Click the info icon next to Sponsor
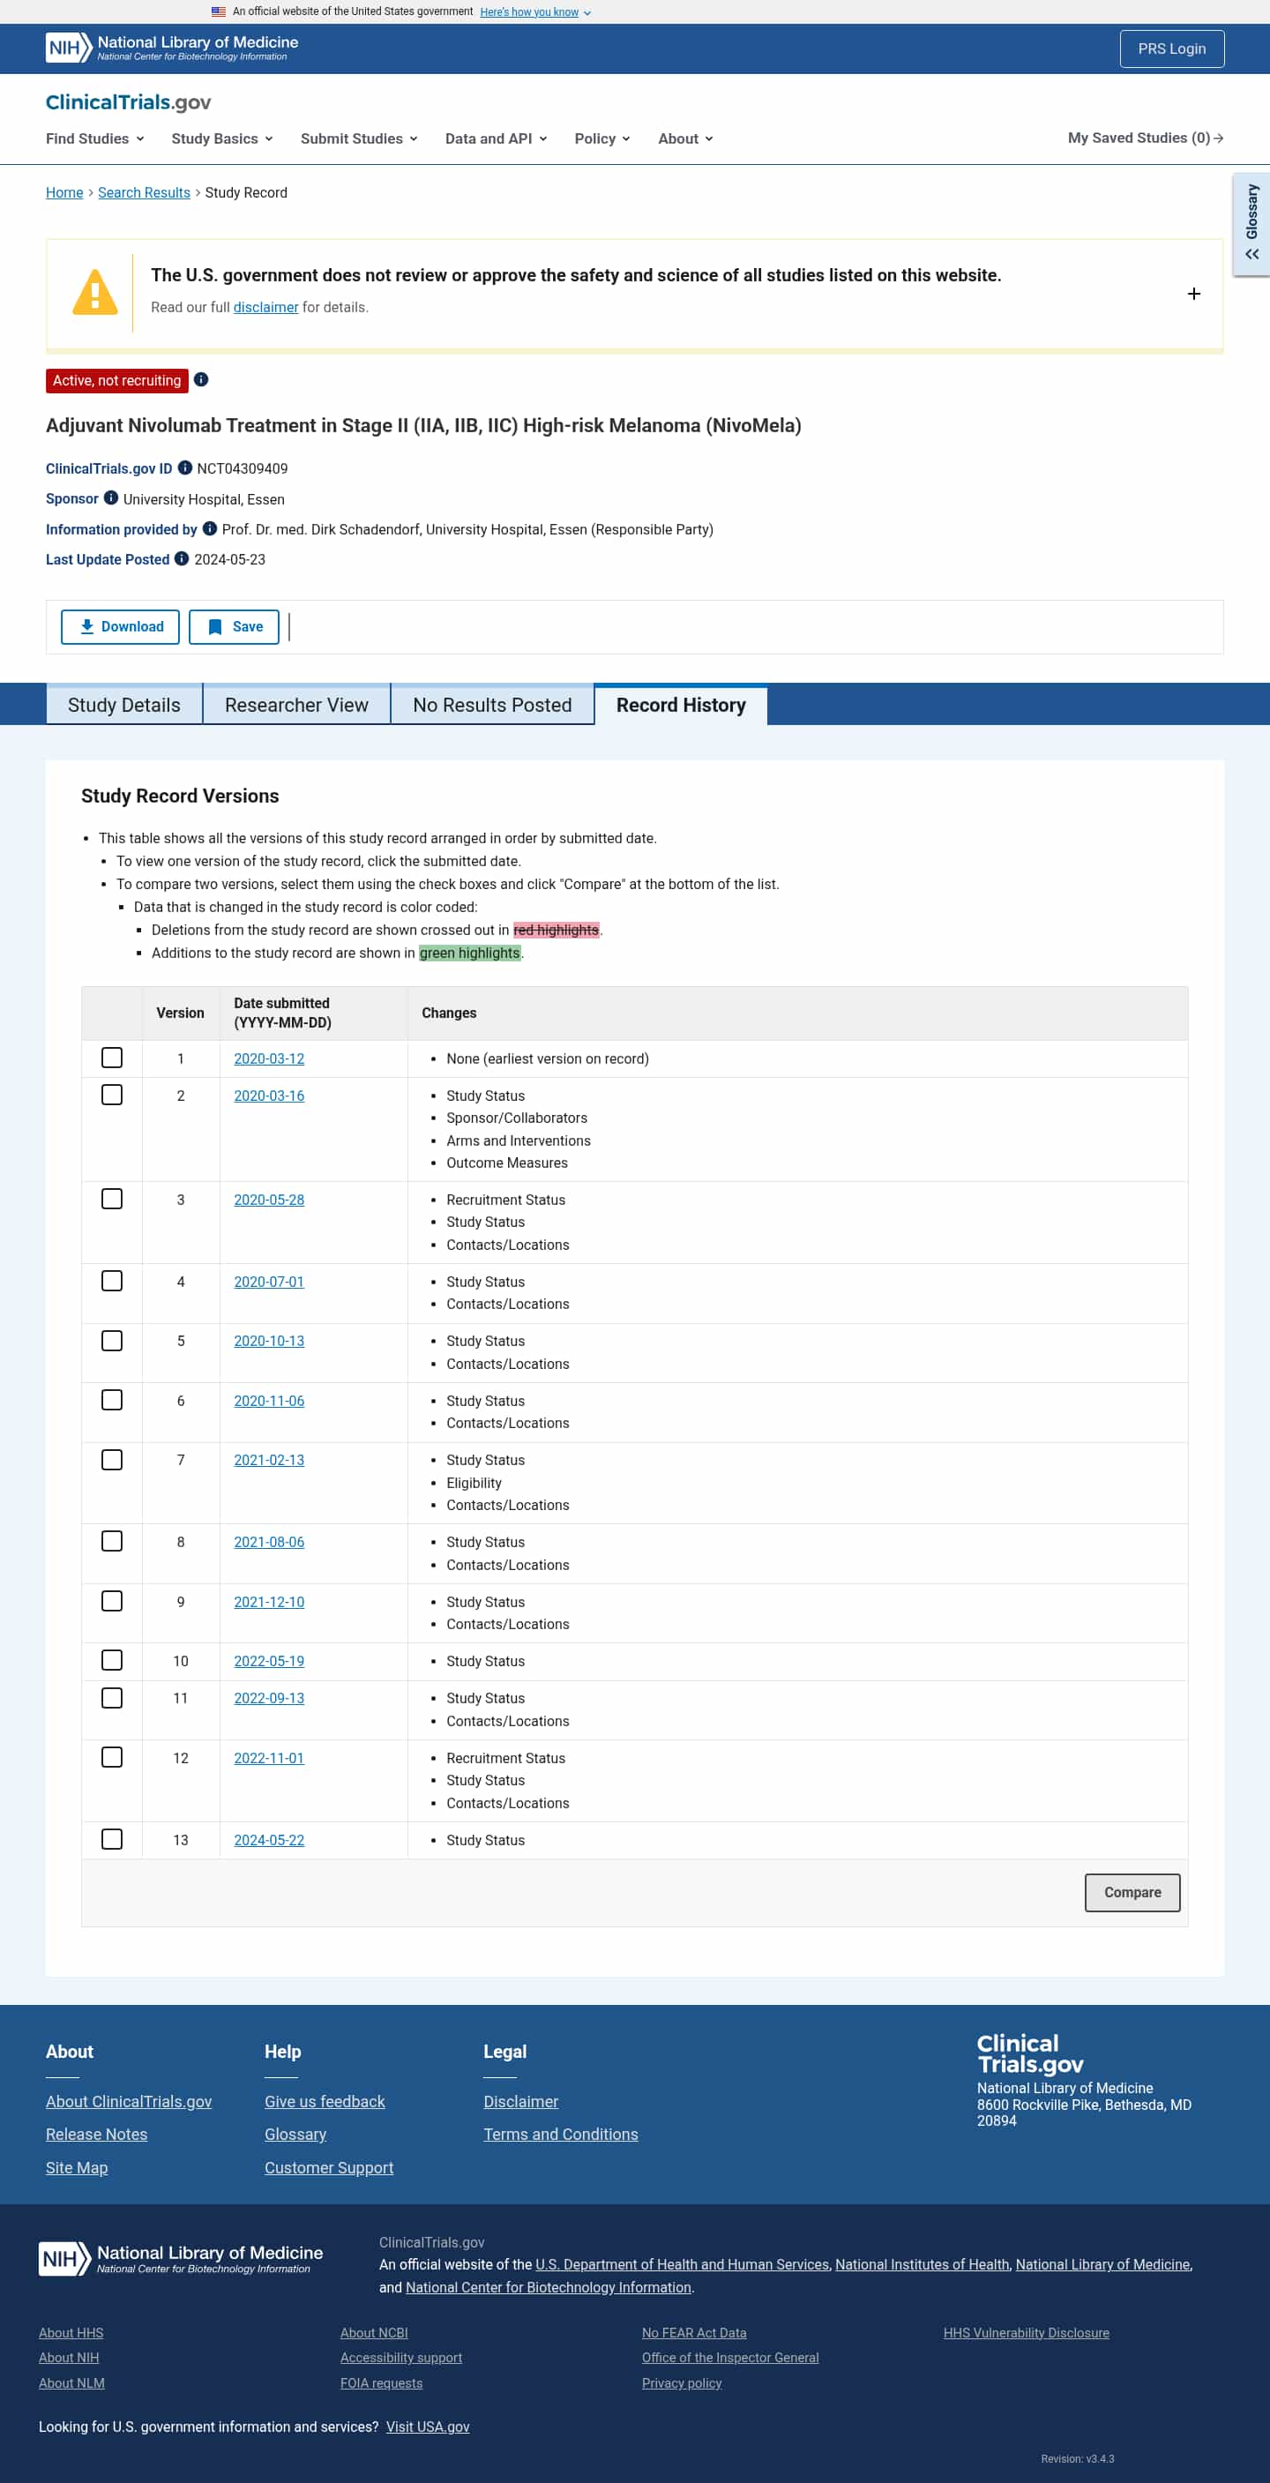 [111, 498]
